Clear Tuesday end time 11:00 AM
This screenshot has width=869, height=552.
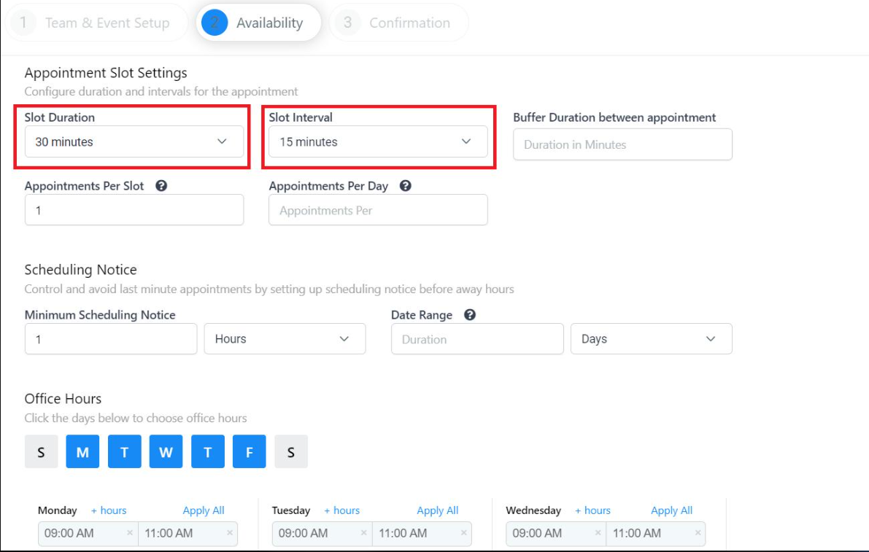click(464, 532)
